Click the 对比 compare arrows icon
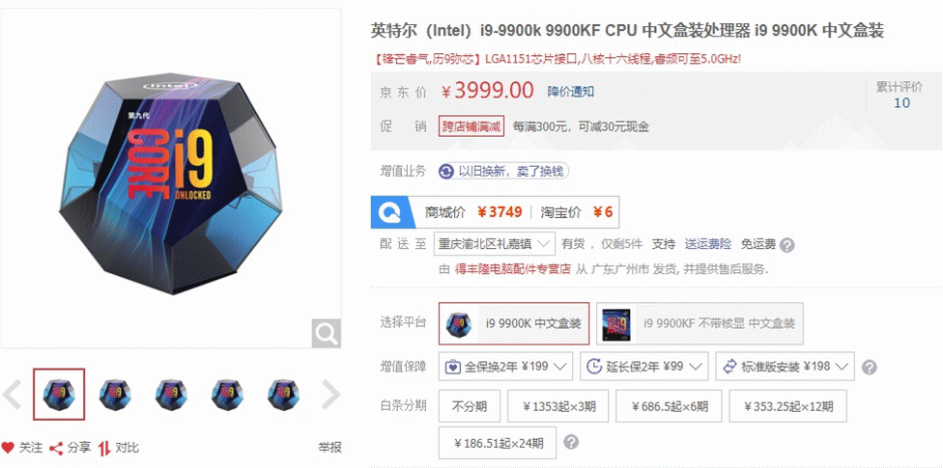 104,448
